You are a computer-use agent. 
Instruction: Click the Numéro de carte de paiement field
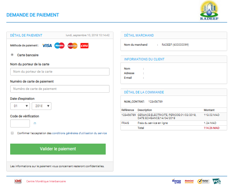point(60,89)
